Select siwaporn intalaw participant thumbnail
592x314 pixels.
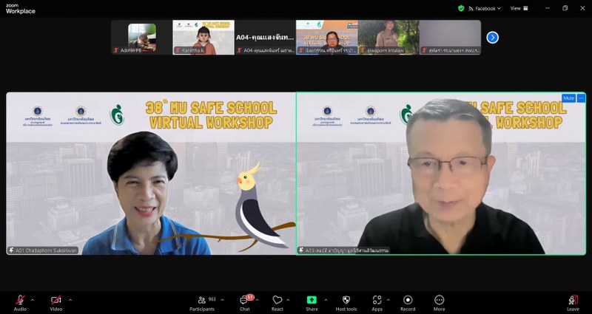click(388, 38)
